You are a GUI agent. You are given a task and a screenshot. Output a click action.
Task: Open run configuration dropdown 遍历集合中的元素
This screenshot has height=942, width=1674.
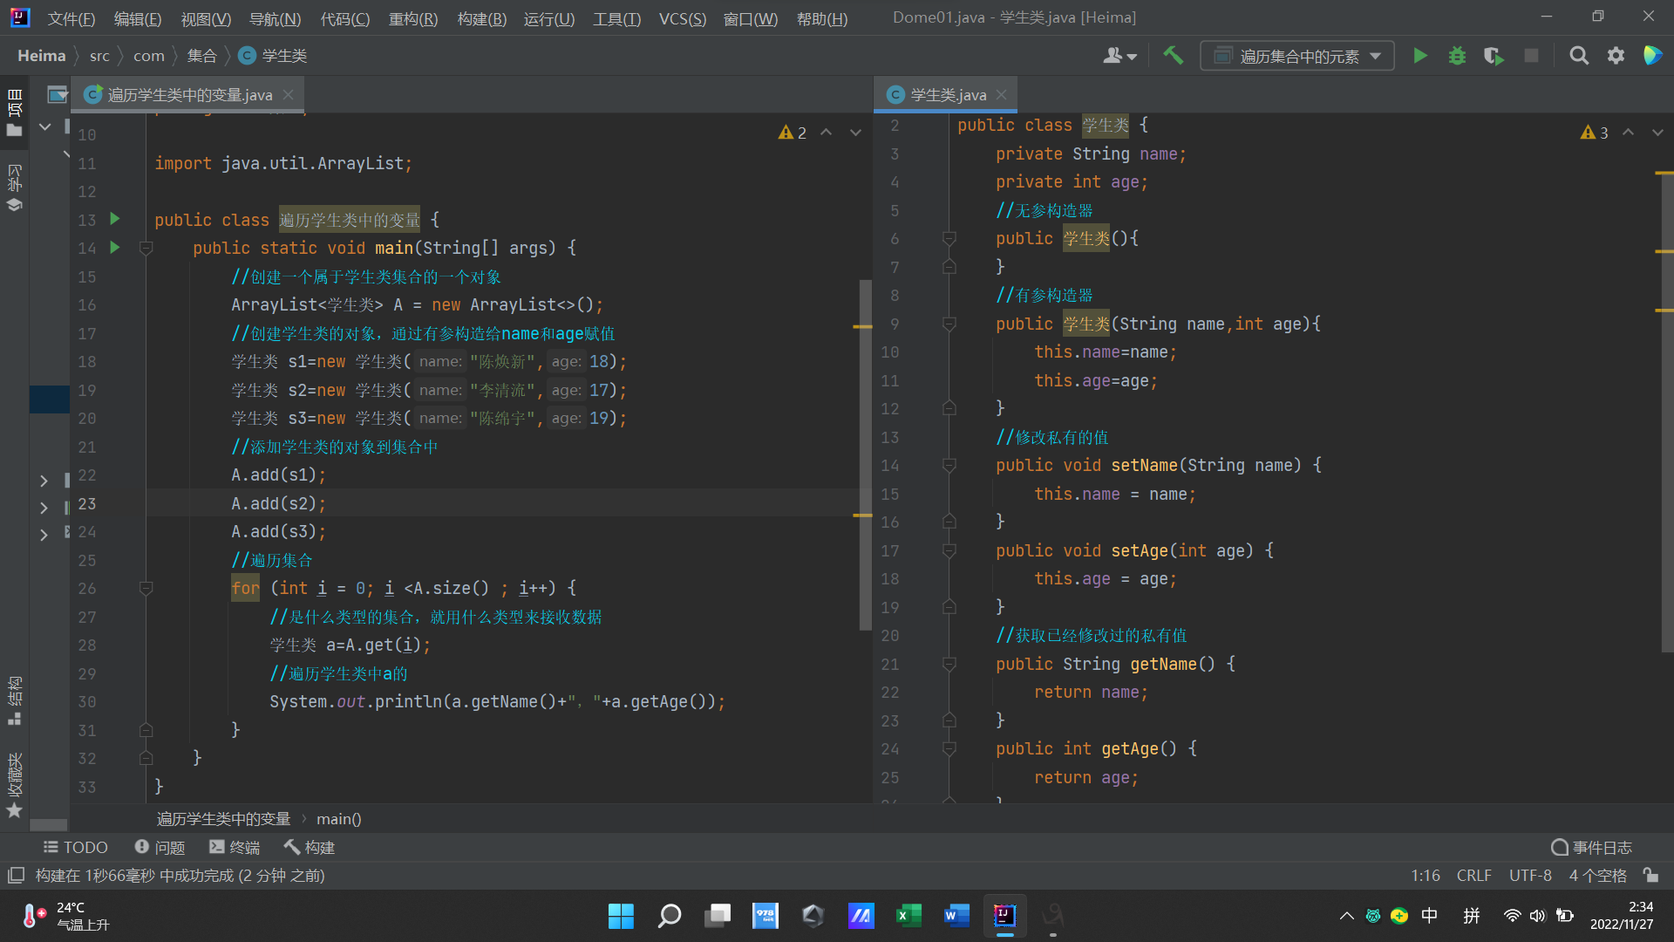point(1297,57)
